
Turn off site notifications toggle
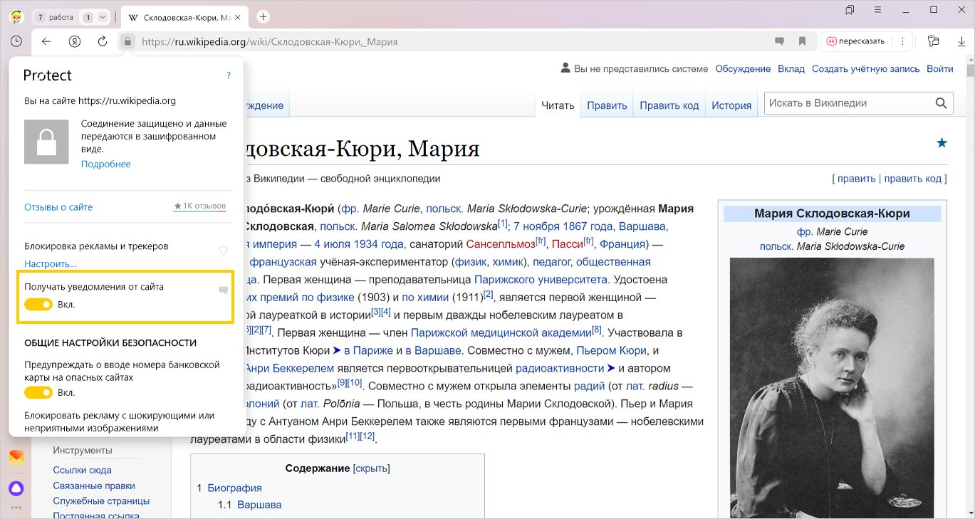click(x=38, y=305)
